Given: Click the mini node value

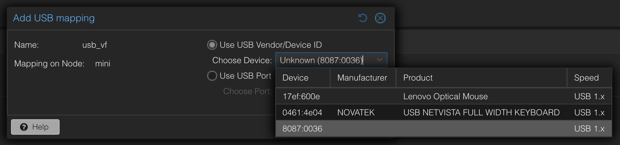Looking at the screenshot, I should [103, 63].
